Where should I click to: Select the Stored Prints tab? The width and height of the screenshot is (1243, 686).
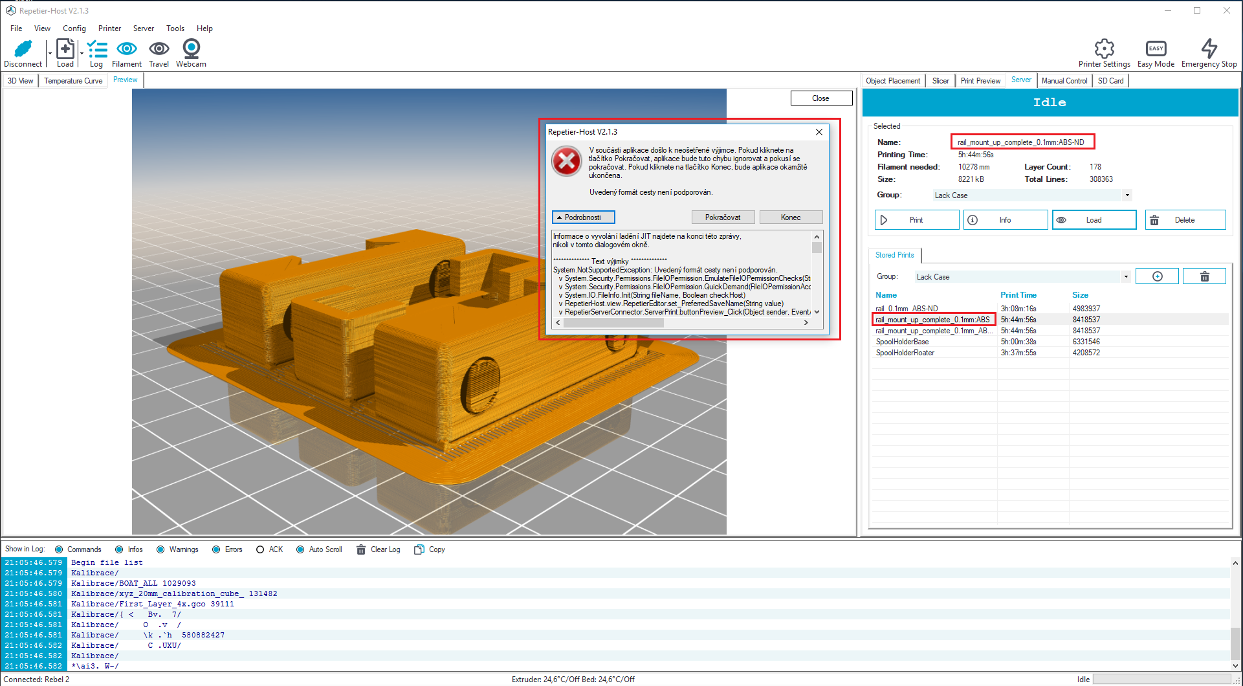pos(895,255)
